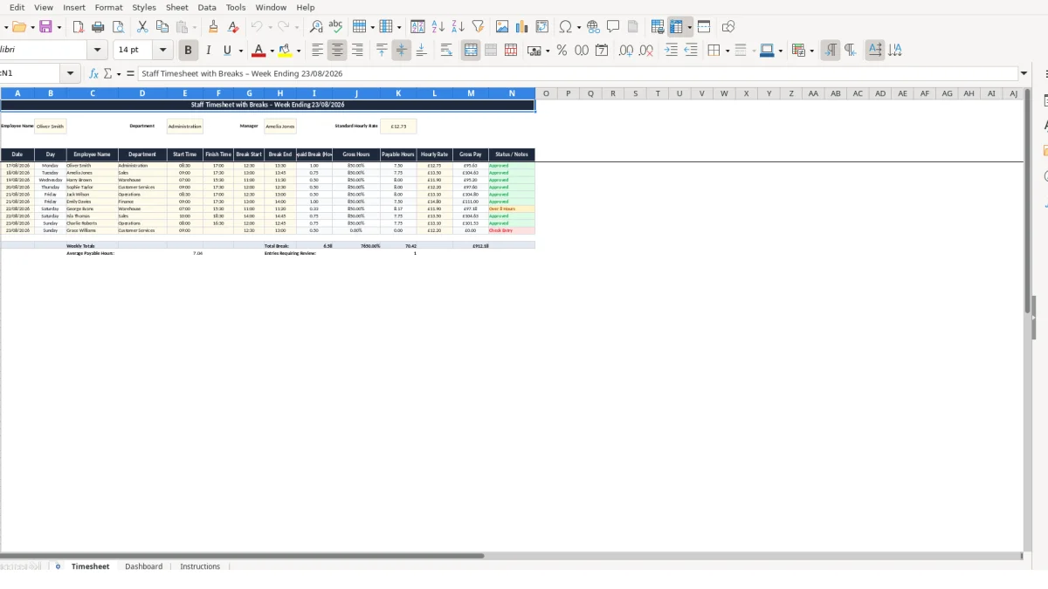This screenshot has height=589, width=1048.
Task: Align cell text right
Action: coord(357,51)
